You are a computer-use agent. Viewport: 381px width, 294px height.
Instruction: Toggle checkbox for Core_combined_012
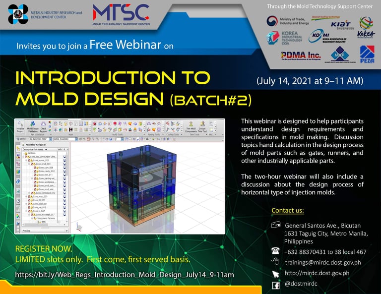point(32,193)
